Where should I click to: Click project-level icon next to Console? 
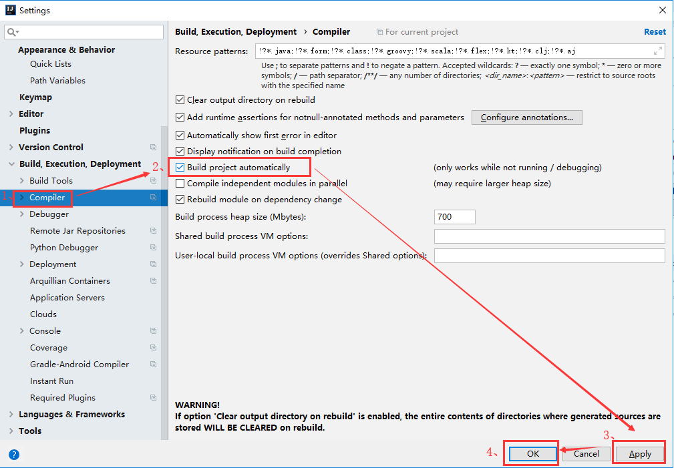153,331
